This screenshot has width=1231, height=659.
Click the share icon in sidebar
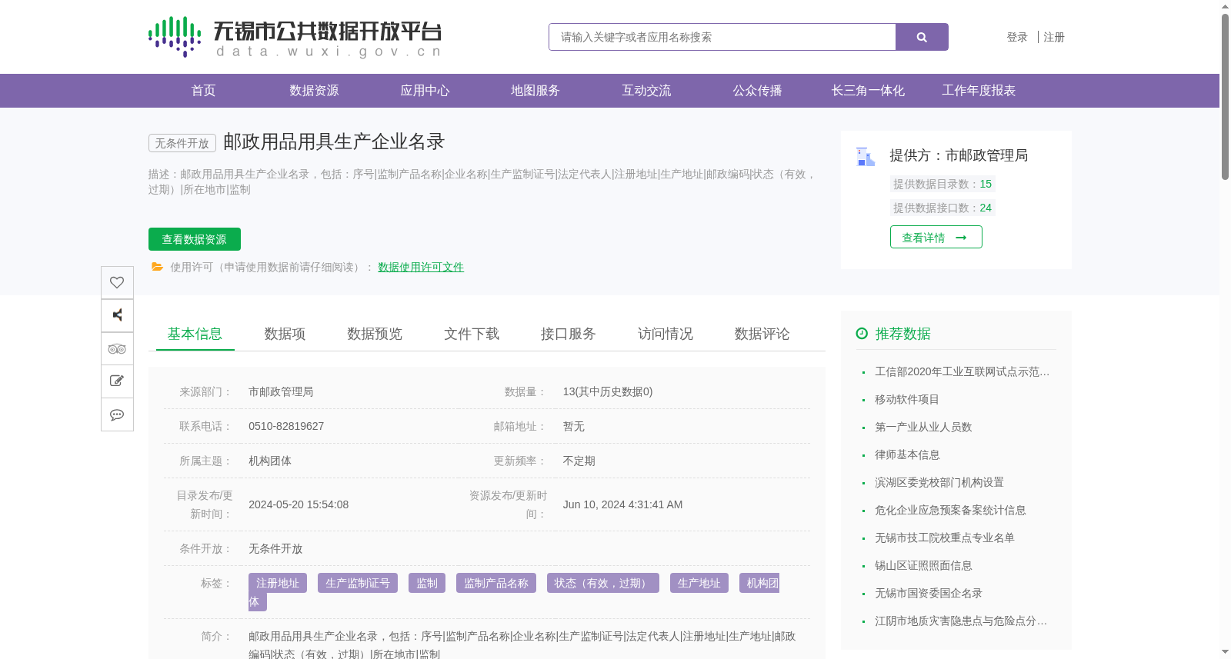click(x=117, y=315)
